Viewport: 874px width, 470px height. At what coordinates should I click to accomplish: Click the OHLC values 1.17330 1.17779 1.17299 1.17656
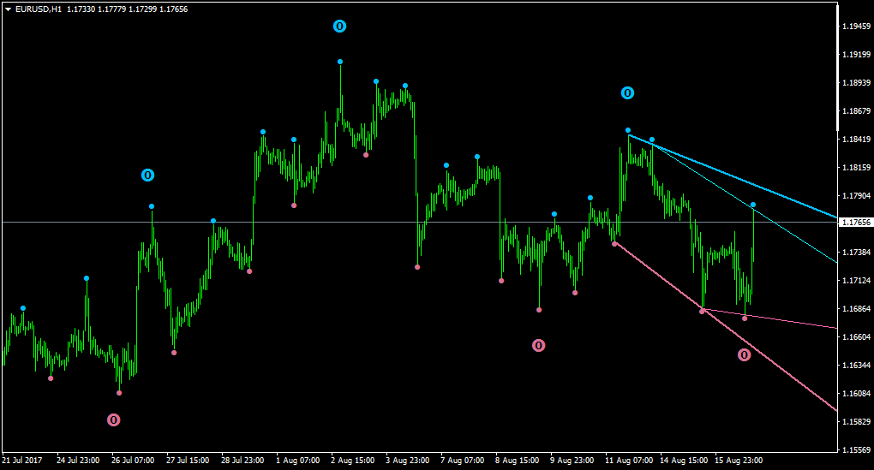coord(127,9)
